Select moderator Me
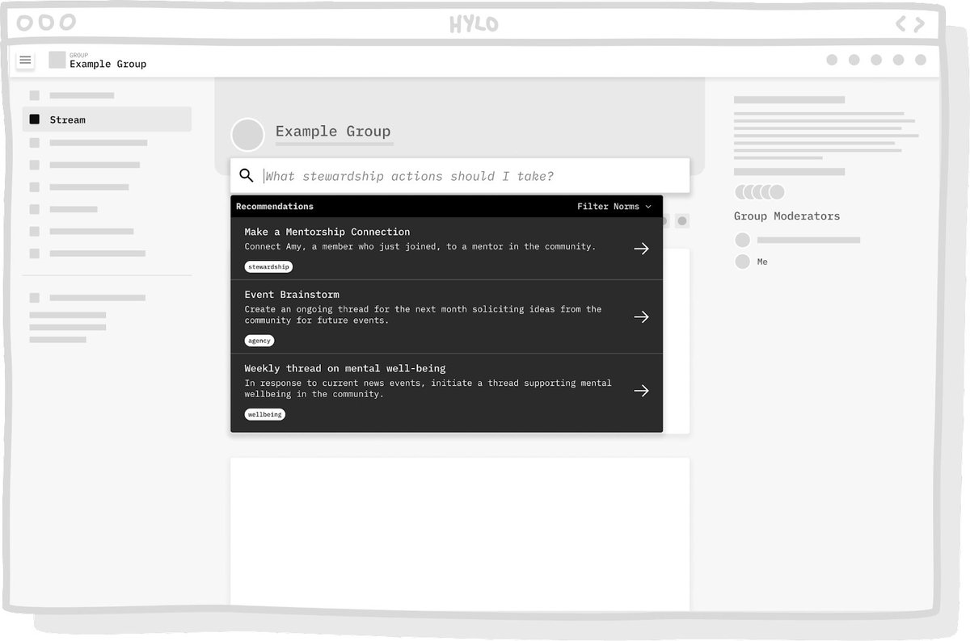The image size is (970, 641). [x=762, y=262]
